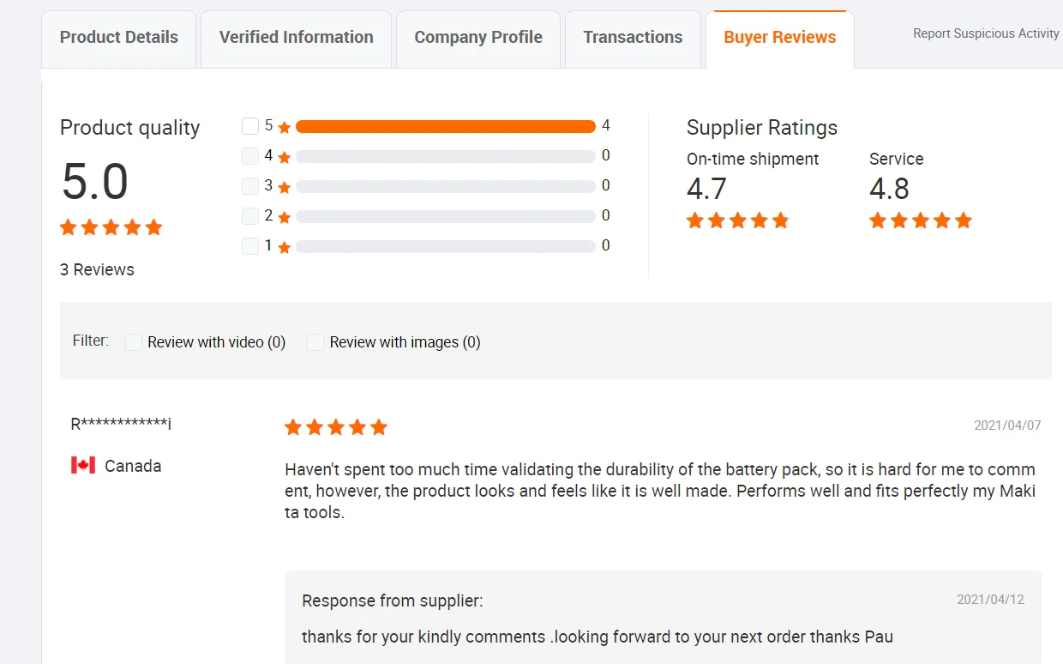Tick the 2-star rating filter checkbox
This screenshot has height=664, width=1063.
250,216
